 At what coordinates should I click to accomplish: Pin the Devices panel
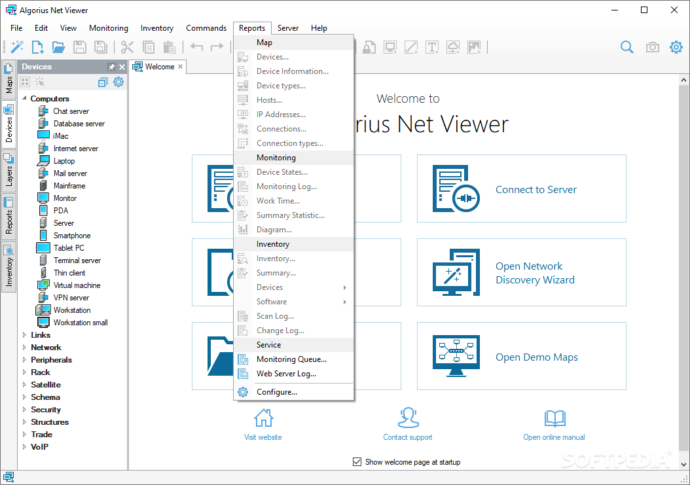[111, 67]
